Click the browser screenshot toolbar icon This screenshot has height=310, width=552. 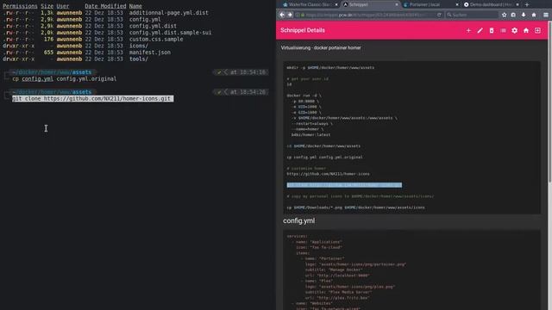coord(513,15)
